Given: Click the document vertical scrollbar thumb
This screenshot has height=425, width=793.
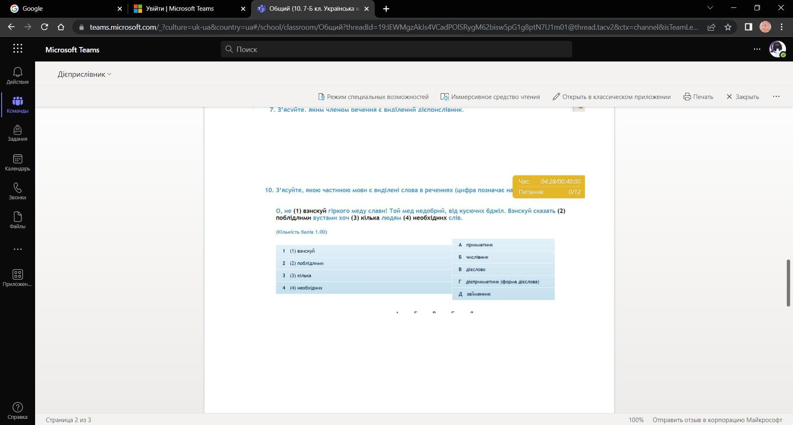Looking at the screenshot, I should [788, 283].
